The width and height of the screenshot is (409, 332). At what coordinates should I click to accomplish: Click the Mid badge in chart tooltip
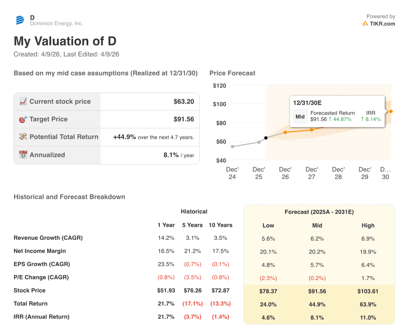point(300,117)
